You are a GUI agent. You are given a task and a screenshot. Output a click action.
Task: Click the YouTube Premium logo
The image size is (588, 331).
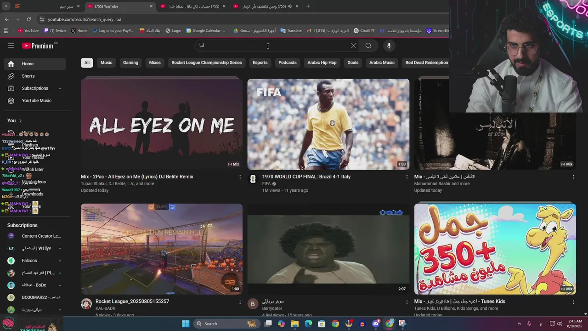tap(38, 46)
